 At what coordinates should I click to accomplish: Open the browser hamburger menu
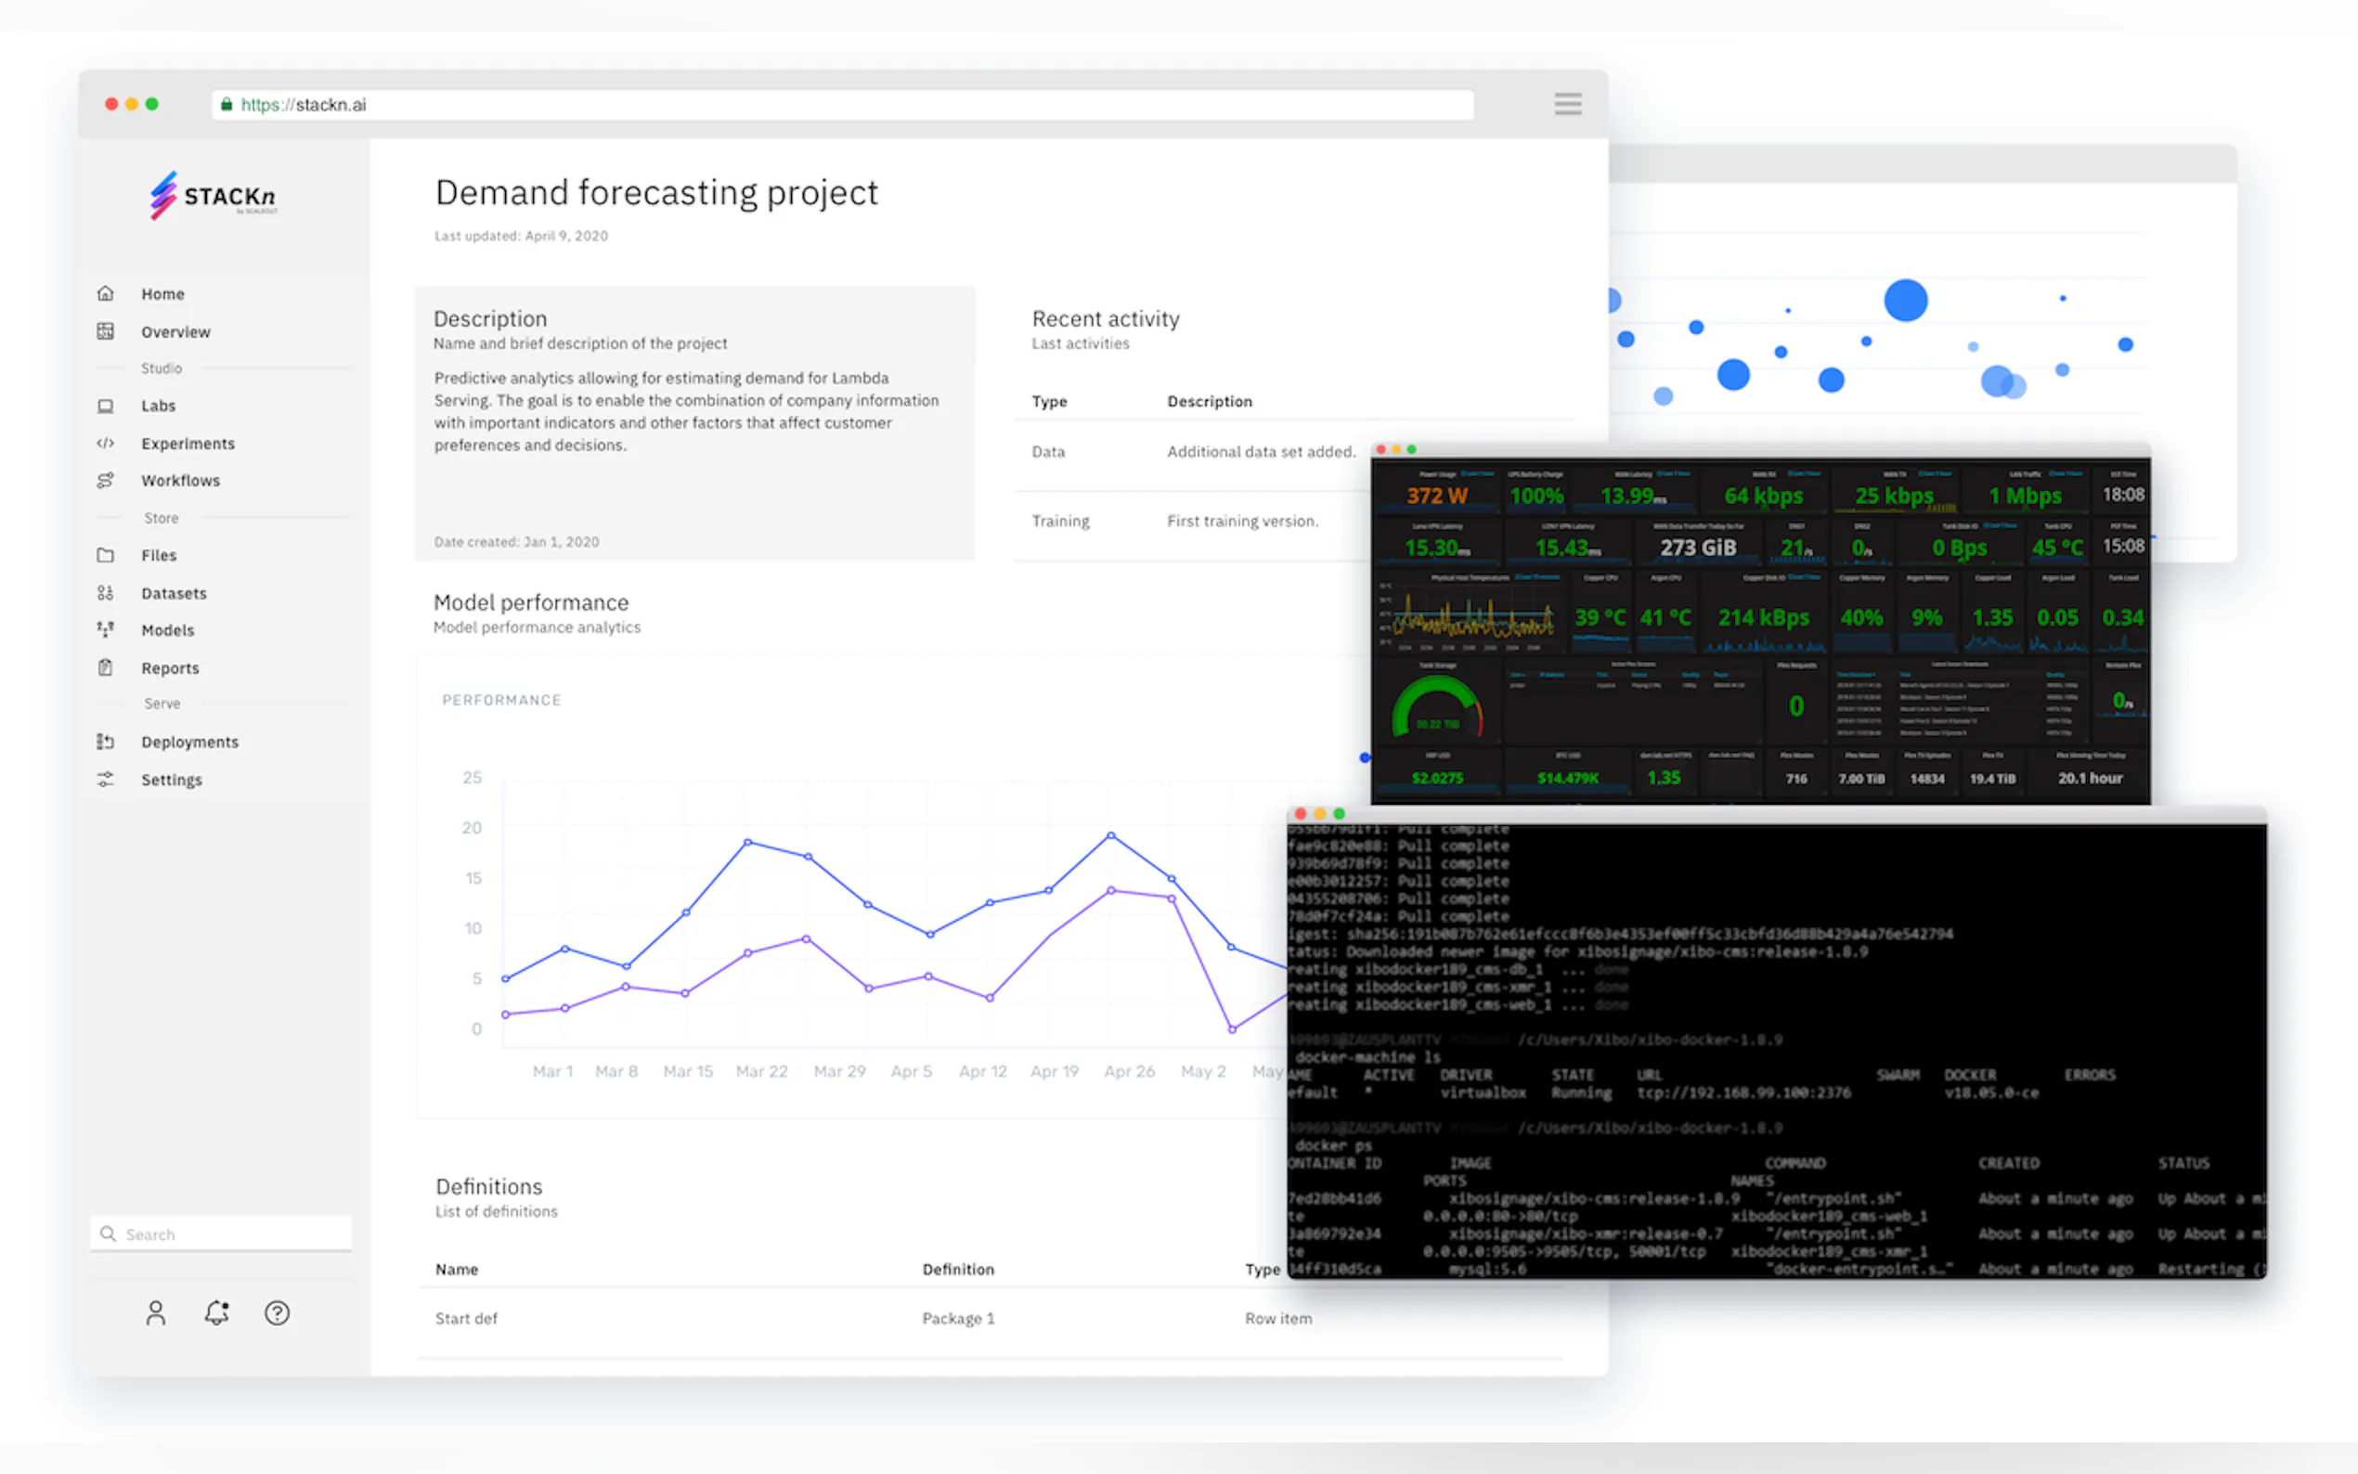coord(1567,104)
